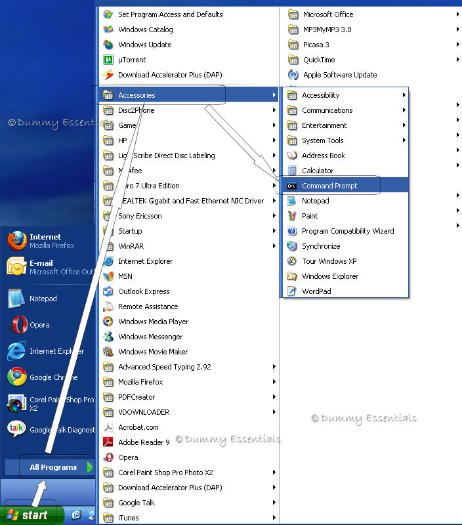The image size is (462, 525).
Task: Open the Disc2Phone folder
Action: (x=189, y=110)
